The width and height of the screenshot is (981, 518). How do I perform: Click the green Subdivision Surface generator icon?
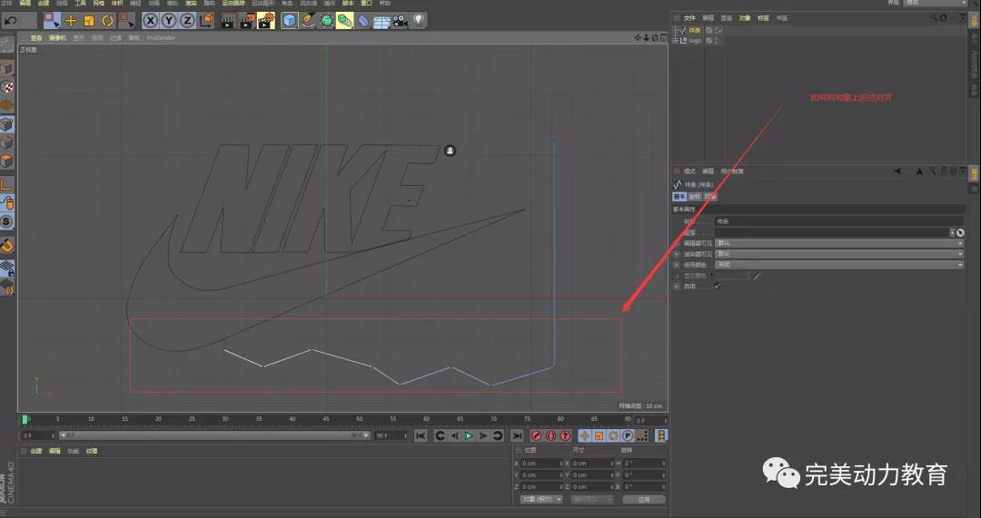[x=327, y=21]
